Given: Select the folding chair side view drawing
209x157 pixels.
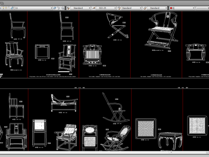Looking at the screenshot, I should coord(117,25).
